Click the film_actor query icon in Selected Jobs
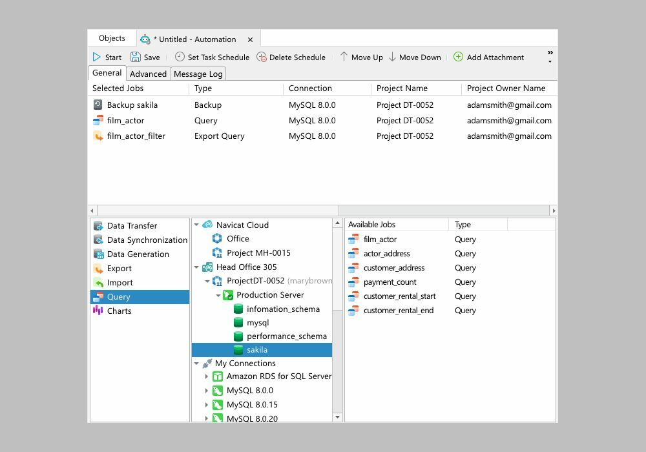Viewport: 646px width, 452px height. tap(98, 120)
